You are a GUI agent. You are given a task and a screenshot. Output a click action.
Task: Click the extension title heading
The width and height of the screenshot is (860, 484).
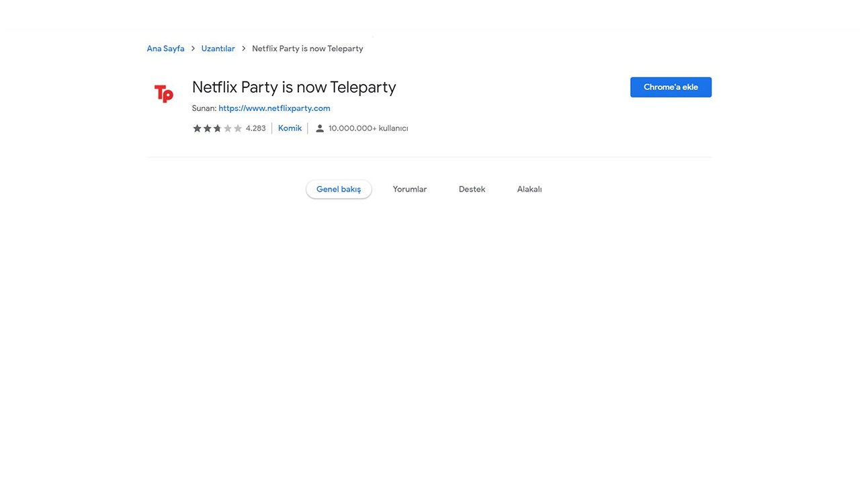pyautogui.click(x=294, y=87)
